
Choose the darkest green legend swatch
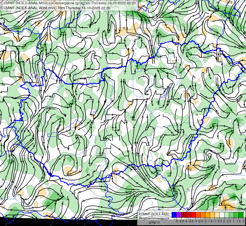[x=241, y=215]
